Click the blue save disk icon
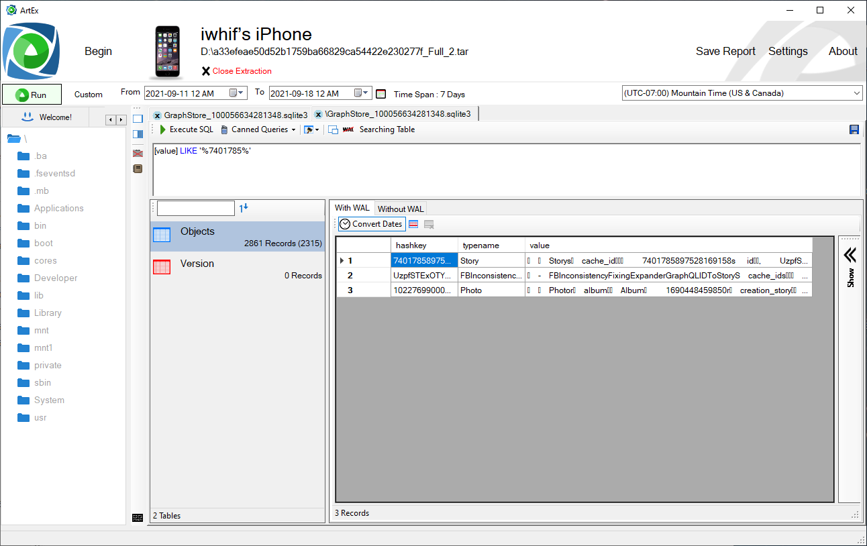Viewport: 867px width, 546px height. tap(854, 129)
